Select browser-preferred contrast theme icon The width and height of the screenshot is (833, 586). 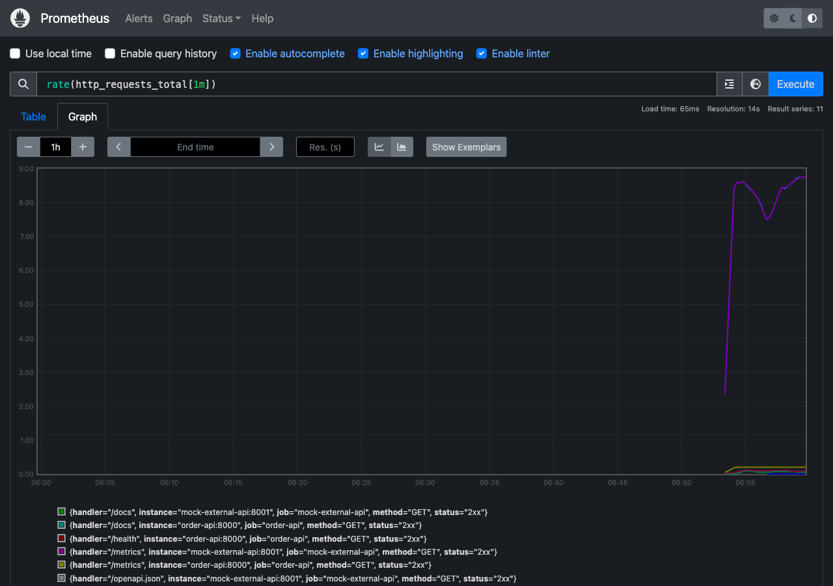coord(812,18)
